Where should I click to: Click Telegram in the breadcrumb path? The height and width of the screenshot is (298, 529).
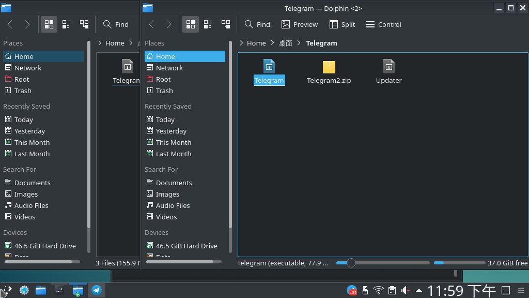(x=321, y=43)
